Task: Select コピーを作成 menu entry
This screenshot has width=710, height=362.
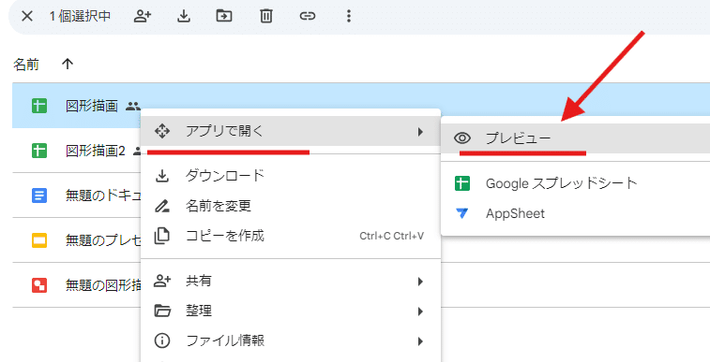Action: 291,236
